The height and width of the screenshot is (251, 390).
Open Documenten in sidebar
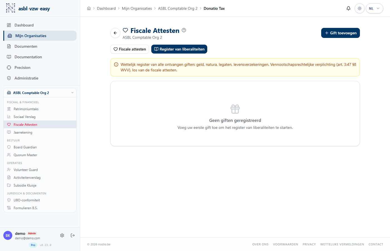click(40, 46)
